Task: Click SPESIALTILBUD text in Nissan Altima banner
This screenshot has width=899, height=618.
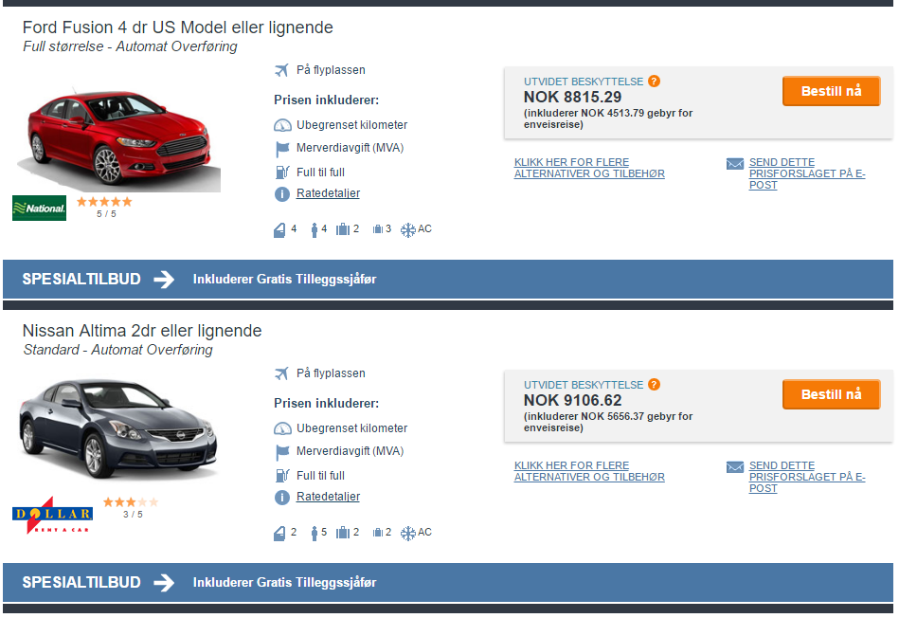Action: (x=81, y=583)
